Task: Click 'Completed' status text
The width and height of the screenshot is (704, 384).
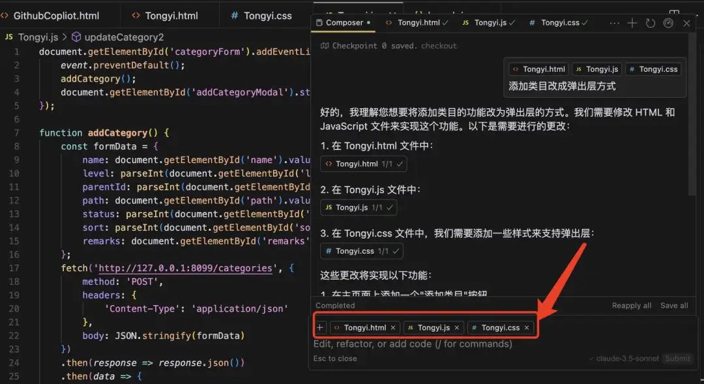Action: (335, 306)
